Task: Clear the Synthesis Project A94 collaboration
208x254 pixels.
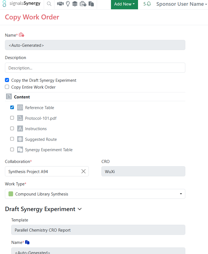Action: (x=83, y=171)
